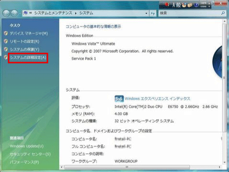Click the 5.6 Experience Index score badge
Viewport: 229px width, 172px height.
tap(119, 99)
